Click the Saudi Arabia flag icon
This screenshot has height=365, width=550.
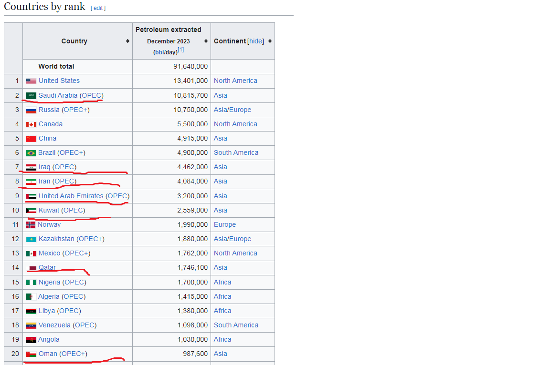[x=31, y=95]
